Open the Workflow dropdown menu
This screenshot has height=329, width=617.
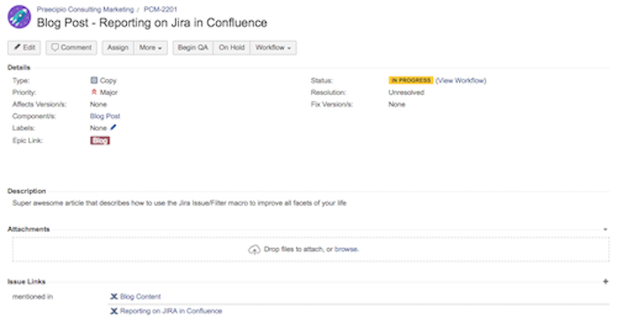coord(273,48)
